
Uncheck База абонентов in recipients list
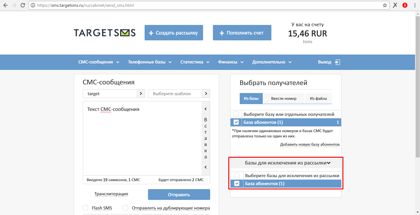coord(236,122)
